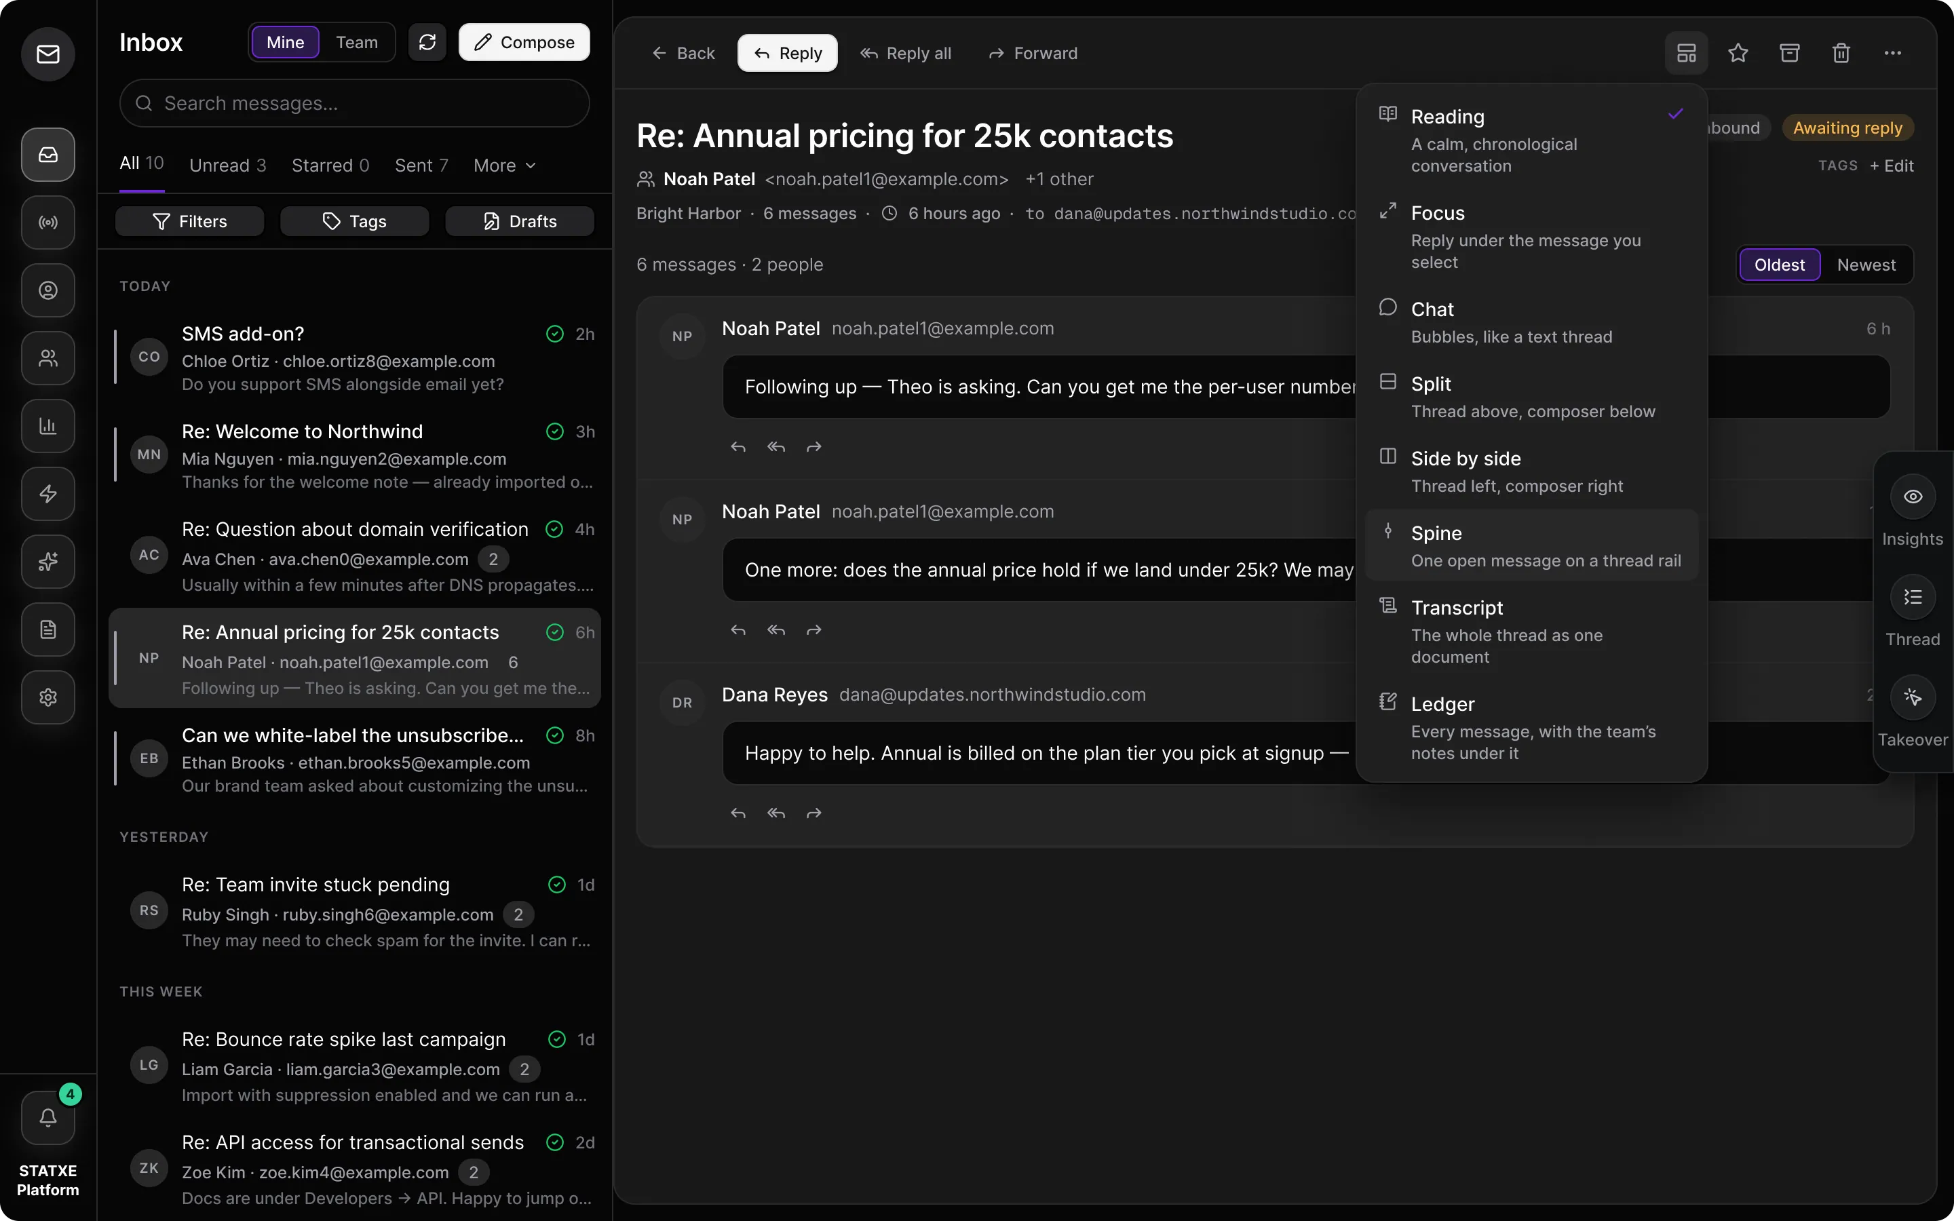1954x1221 pixels.
Task: Open the sparkles AI sidebar icon
Action: (x=47, y=561)
